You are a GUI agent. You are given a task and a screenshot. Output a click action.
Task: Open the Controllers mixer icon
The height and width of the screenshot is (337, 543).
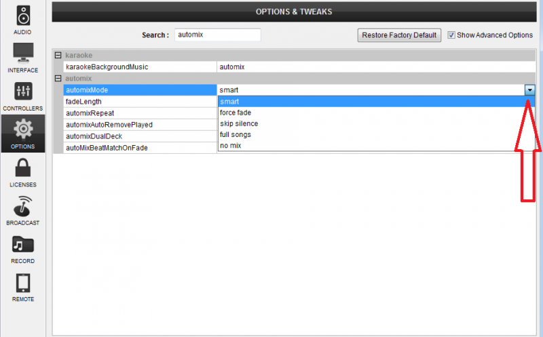click(22, 92)
